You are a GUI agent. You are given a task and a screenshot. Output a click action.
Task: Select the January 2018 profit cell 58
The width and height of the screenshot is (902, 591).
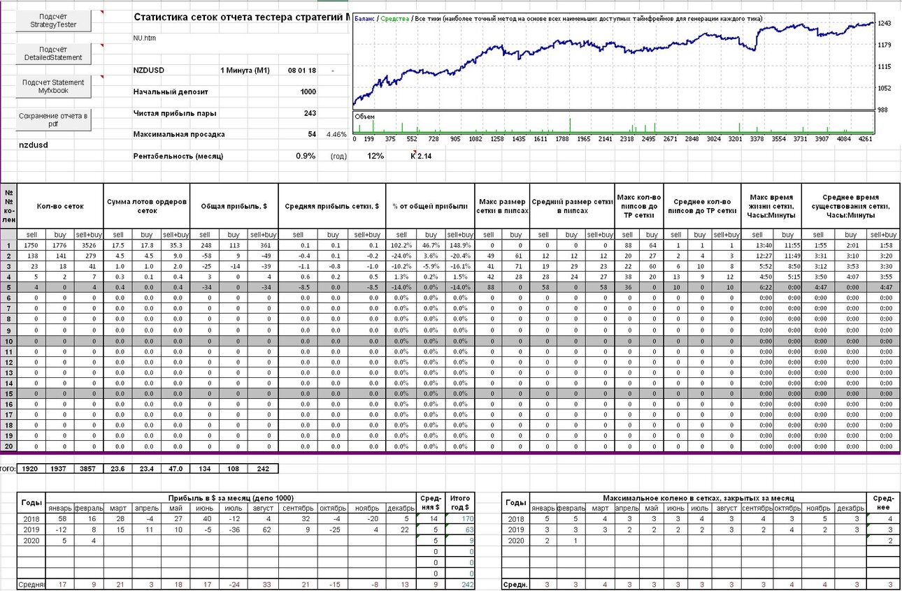[x=62, y=519]
